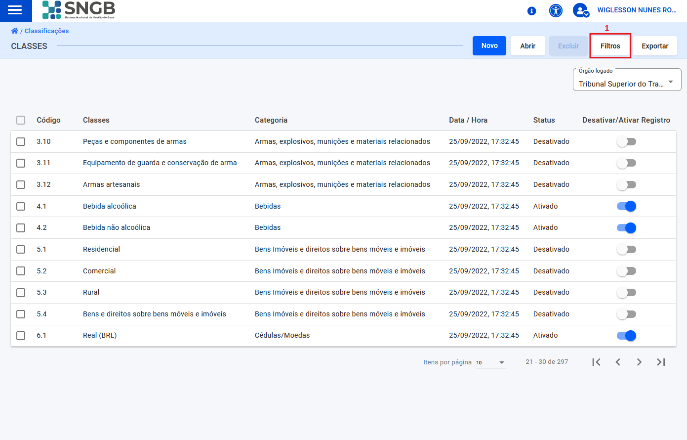
Task: Check the 5.2 Comercial row
Action: click(x=21, y=271)
